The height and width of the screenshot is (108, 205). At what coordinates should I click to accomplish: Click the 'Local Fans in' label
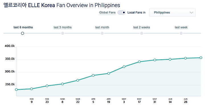[136, 13]
